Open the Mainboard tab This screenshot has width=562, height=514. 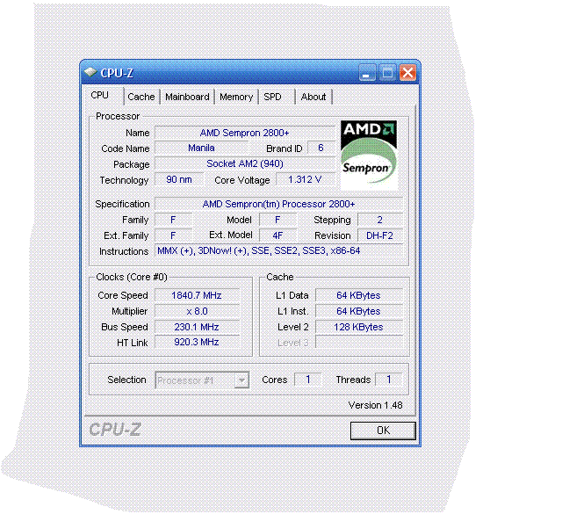(x=187, y=97)
